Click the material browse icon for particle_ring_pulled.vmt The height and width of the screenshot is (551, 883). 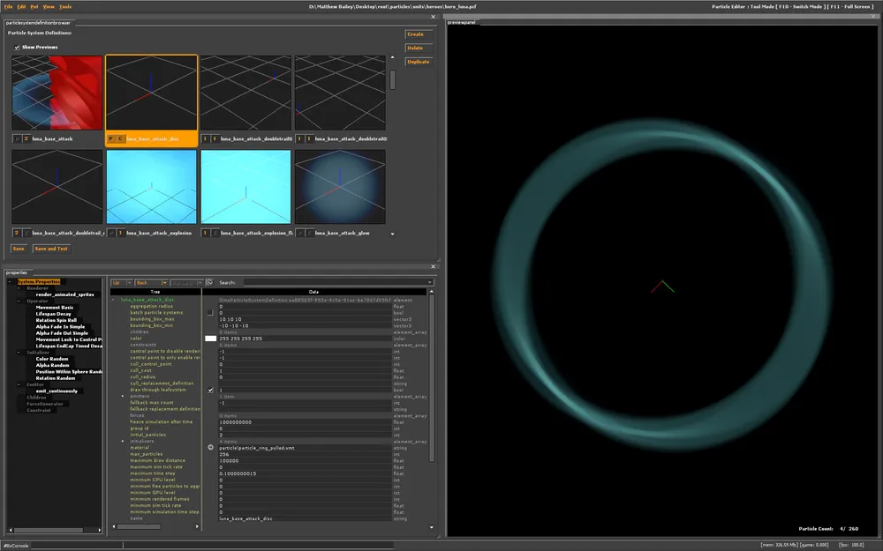click(x=210, y=448)
